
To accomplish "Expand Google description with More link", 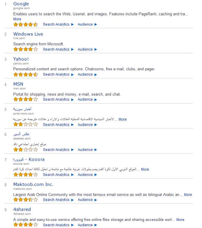I will click(x=17, y=19).
